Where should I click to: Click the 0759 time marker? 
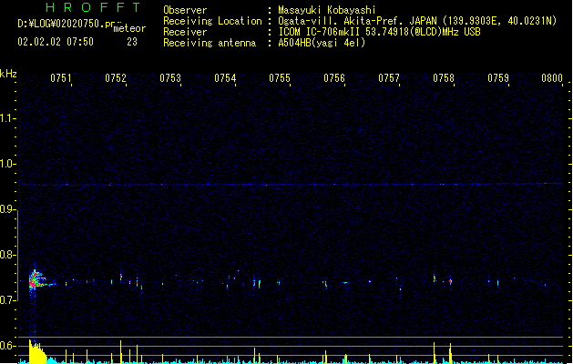pyautogui.click(x=498, y=78)
